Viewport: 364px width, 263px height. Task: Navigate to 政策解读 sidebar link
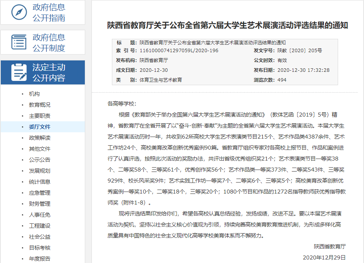(40, 138)
